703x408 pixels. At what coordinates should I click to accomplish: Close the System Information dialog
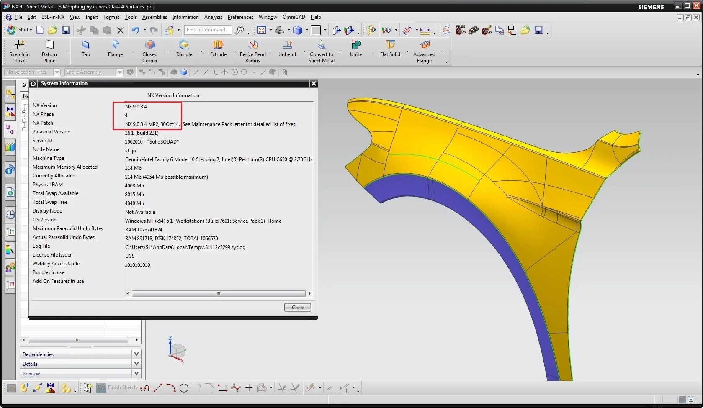[298, 307]
